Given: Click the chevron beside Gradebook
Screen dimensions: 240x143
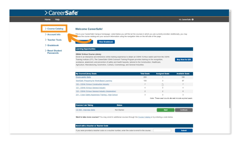Looking at the screenshot, I should [45, 45].
